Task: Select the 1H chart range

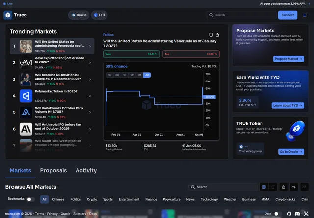Action: [110, 75]
